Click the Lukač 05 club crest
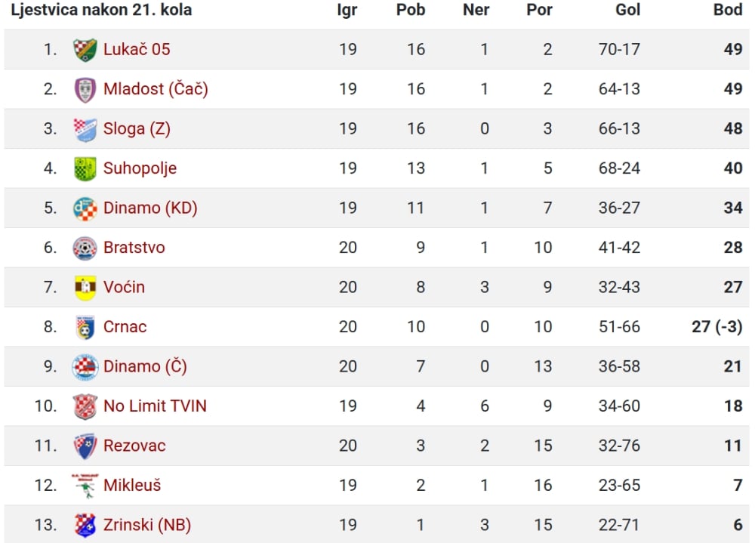Viewport: 755px width, 543px height. point(85,50)
